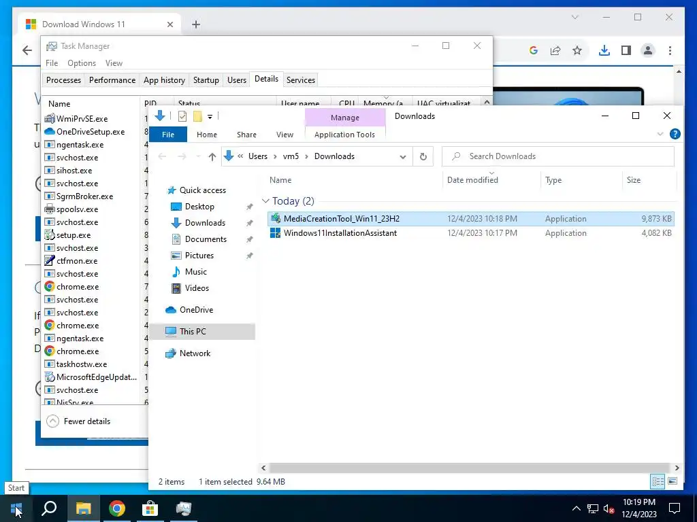Image resolution: width=697 pixels, height=522 pixels.
Task: Click the Explorer Help question mark icon
Action: (675, 134)
